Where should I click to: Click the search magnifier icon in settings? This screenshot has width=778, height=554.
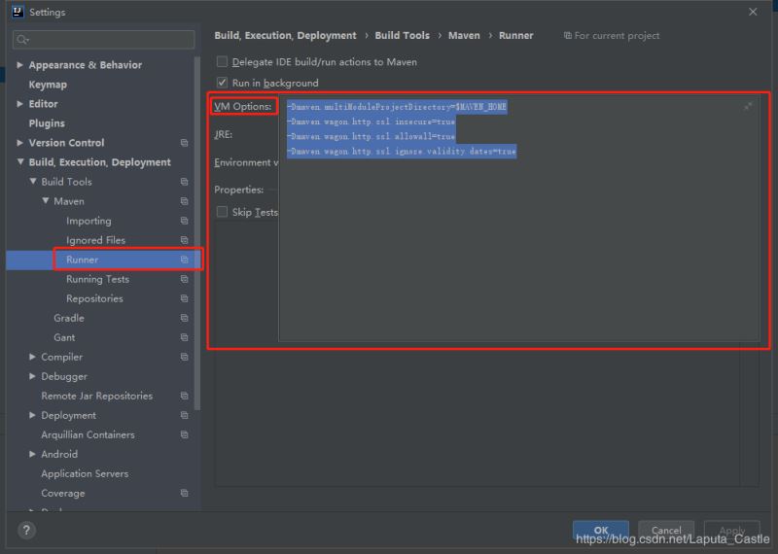click(x=22, y=40)
